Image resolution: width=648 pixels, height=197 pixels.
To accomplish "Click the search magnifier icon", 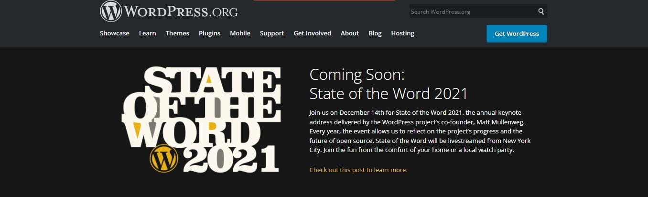I will pos(541,11).
